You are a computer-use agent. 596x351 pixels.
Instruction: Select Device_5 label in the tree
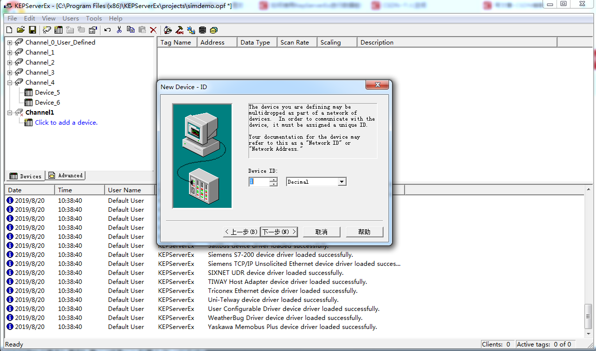coord(47,92)
